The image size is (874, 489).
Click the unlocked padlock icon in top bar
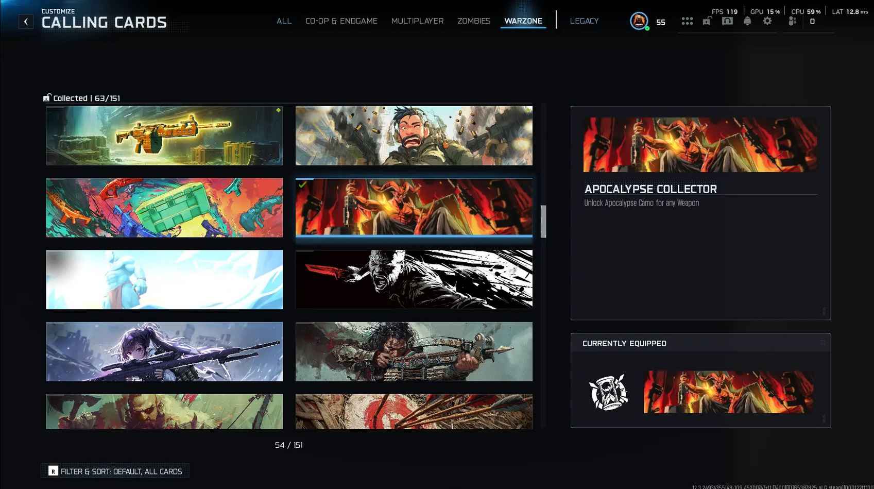click(707, 21)
